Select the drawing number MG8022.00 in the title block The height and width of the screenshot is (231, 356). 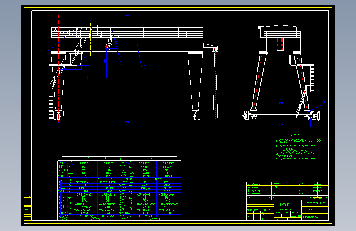tap(310, 217)
